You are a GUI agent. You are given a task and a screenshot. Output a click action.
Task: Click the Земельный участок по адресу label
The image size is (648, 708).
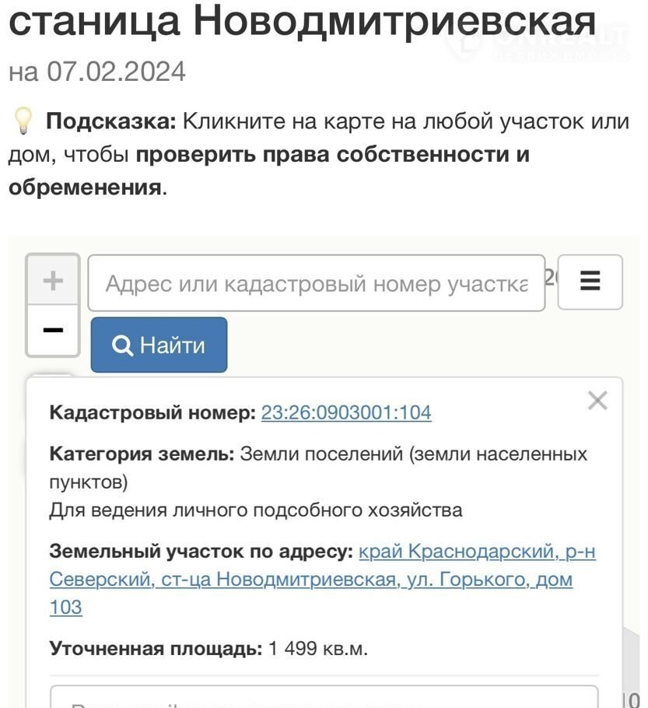201,552
